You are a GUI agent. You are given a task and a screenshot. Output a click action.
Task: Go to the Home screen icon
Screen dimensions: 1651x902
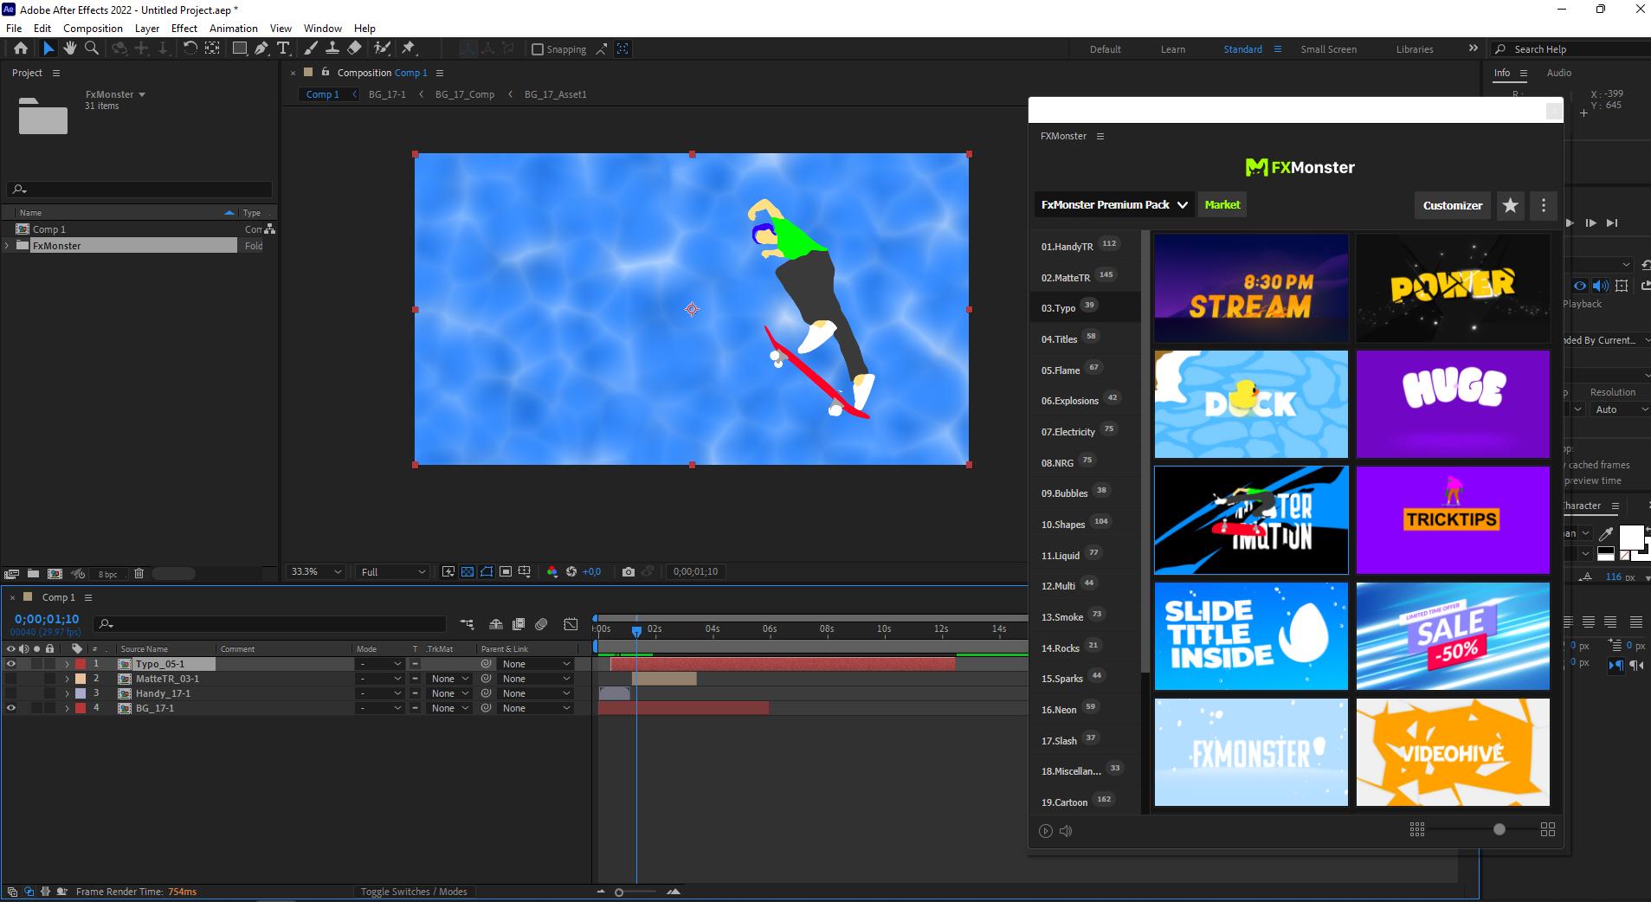[21, 48]
